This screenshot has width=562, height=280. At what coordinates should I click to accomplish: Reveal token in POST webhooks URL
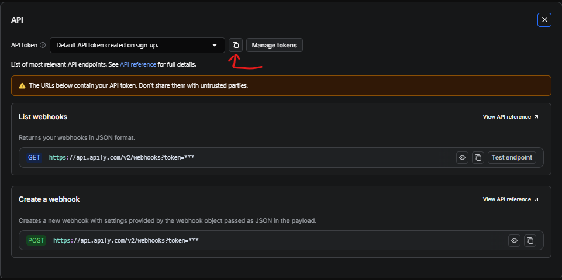coord(514,241)
